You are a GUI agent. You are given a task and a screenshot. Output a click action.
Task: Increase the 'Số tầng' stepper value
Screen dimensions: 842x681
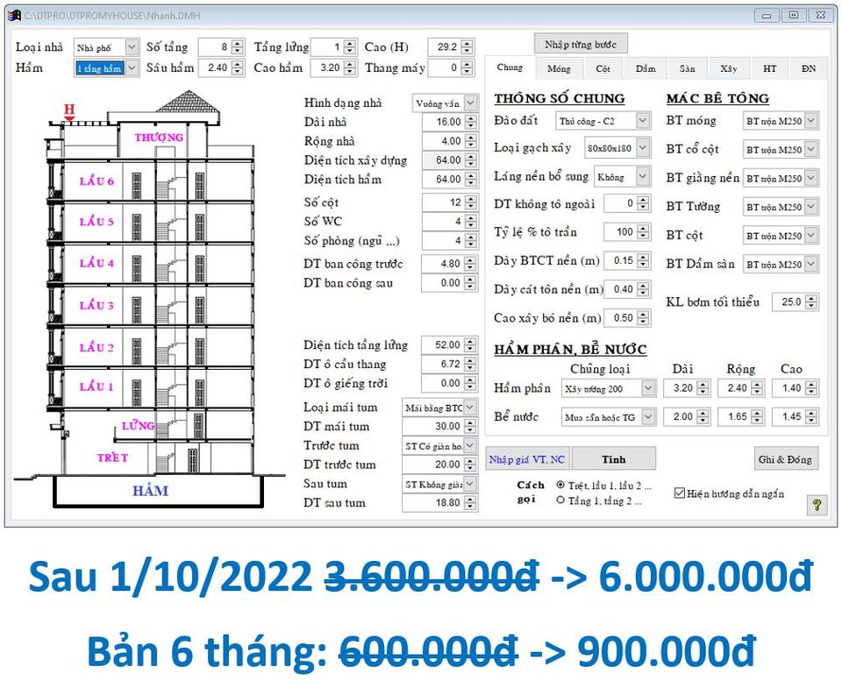click(238, 43)
